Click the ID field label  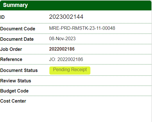click(2, 17)
